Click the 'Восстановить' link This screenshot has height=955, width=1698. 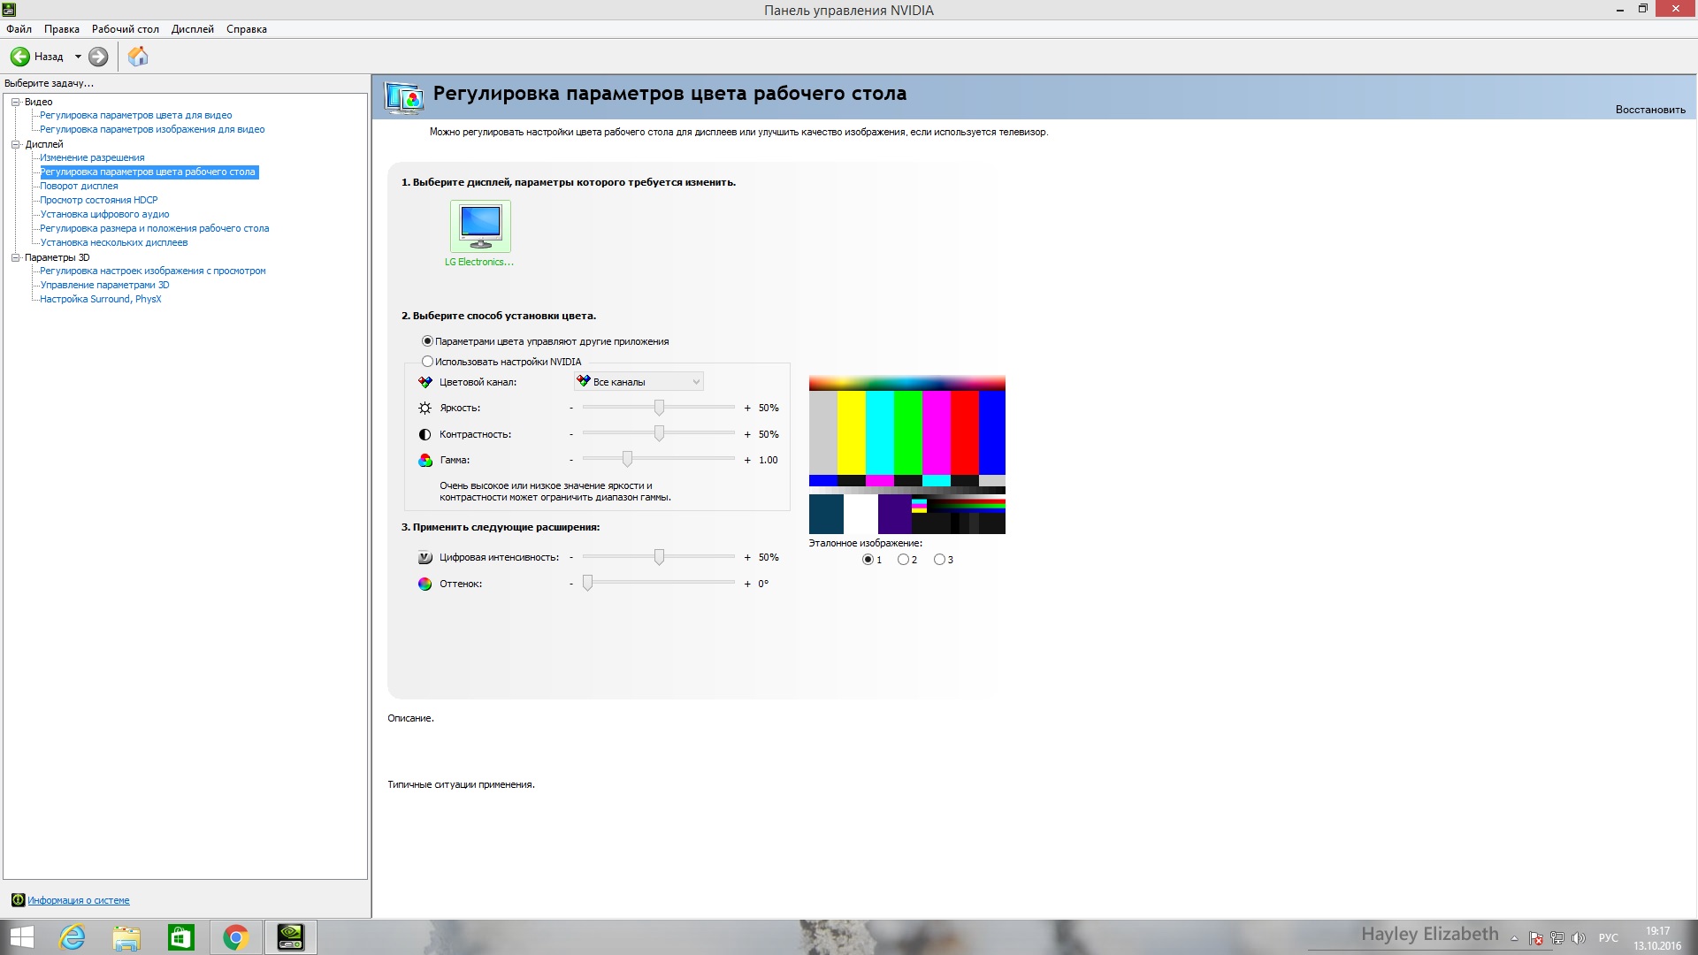[1649, 110]
